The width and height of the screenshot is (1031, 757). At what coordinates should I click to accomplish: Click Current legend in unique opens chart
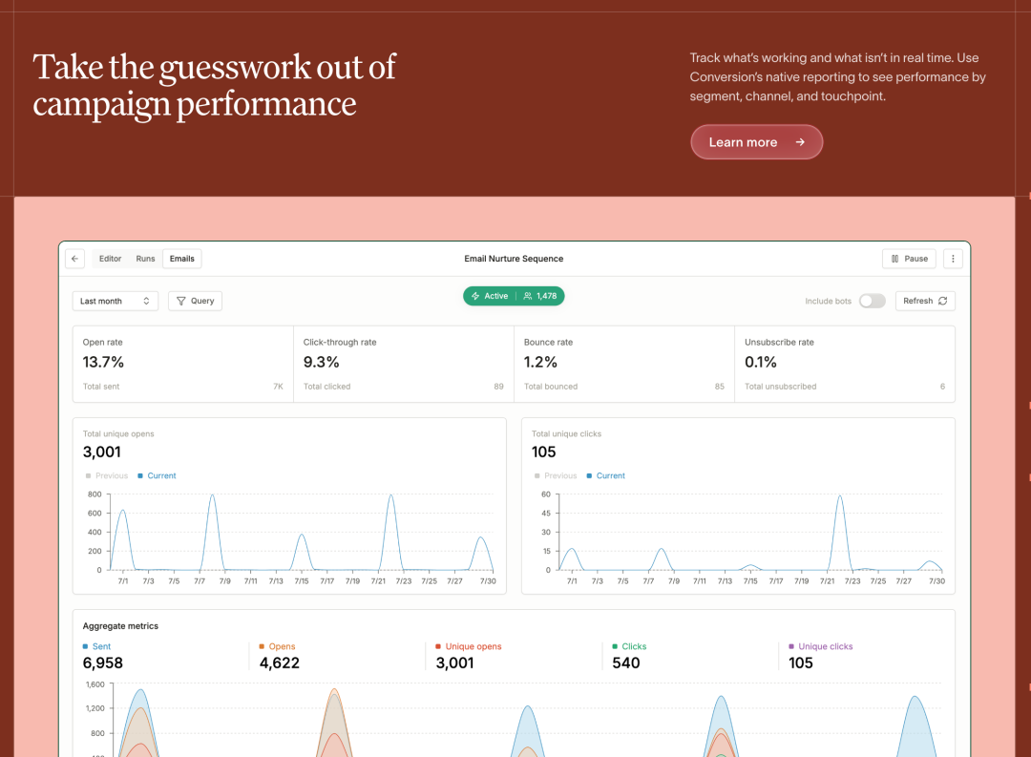click(157, 475)
